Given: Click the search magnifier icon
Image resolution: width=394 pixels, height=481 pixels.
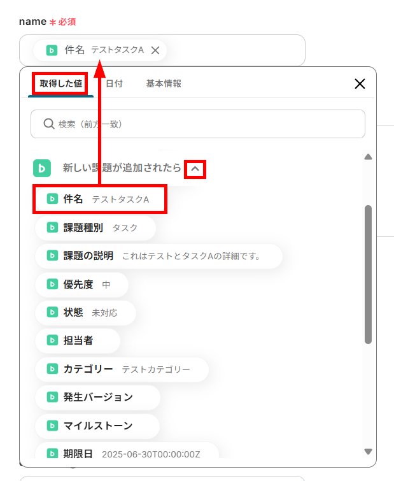Looking at the screenshot, I should (49, 124).
